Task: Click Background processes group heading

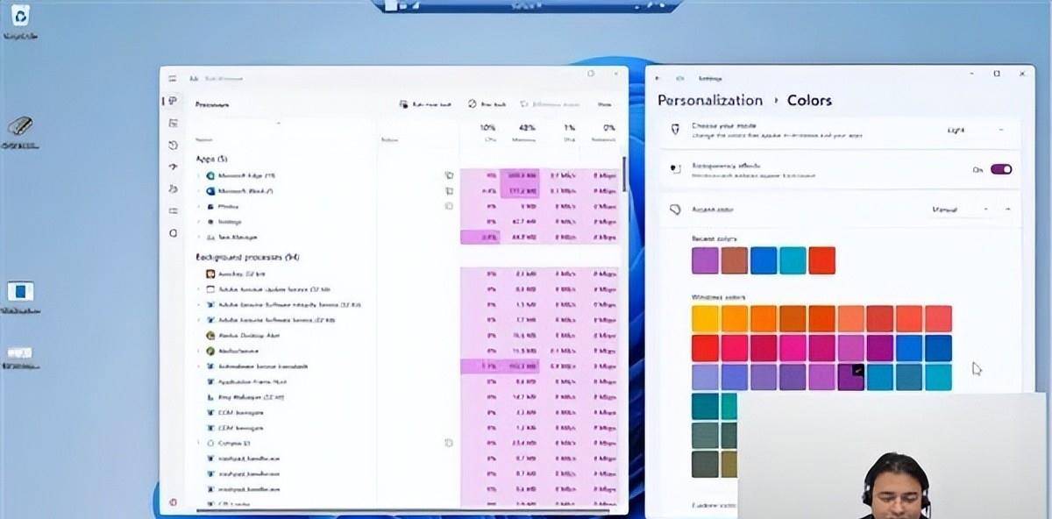Action: 248,257
